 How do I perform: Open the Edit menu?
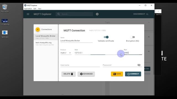point(35,9)
